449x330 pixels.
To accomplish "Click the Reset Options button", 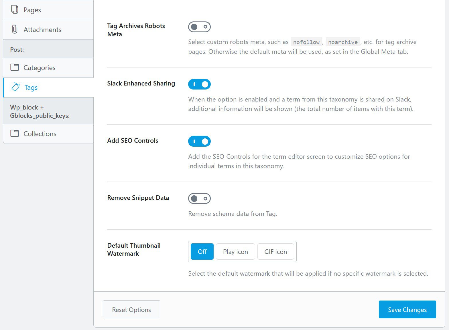I will (x=131, y=309).
